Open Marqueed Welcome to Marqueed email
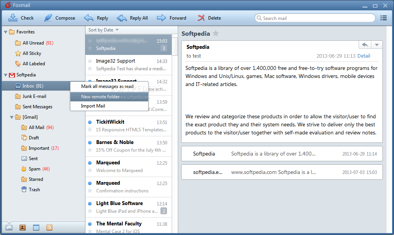This screenshot has width=394, height=235. coord(129,166)
